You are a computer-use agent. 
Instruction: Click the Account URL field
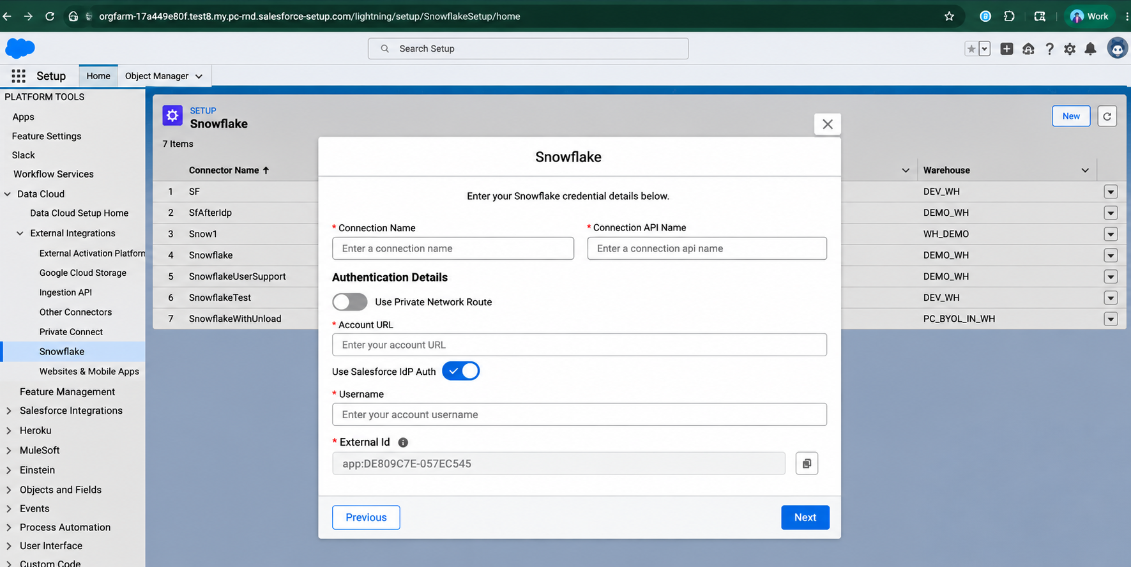(579, 345)
